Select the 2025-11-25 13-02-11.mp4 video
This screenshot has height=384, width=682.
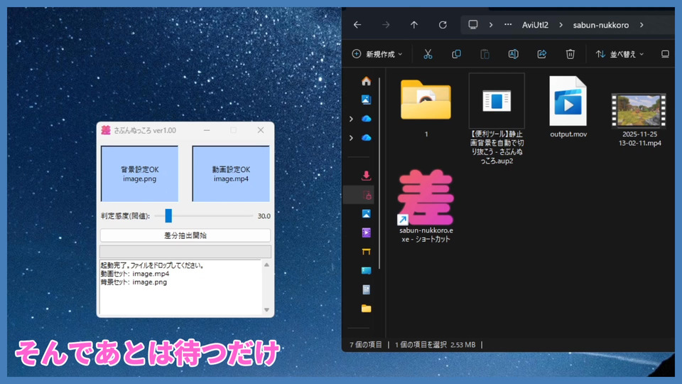pos(639,119)
